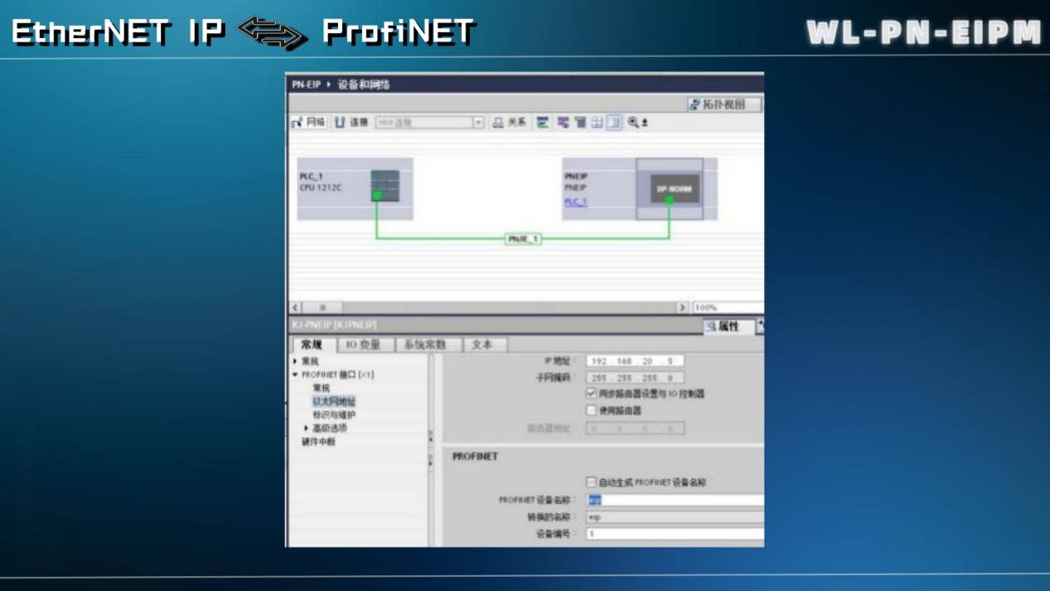Click the 路由器地址 router address field
This screenshot has width=1050, height=591.
point(635,428)
